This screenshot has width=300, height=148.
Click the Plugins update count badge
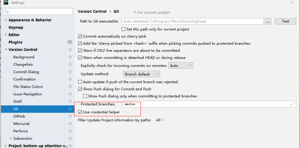pyautogui.click(x=70, y=42)
